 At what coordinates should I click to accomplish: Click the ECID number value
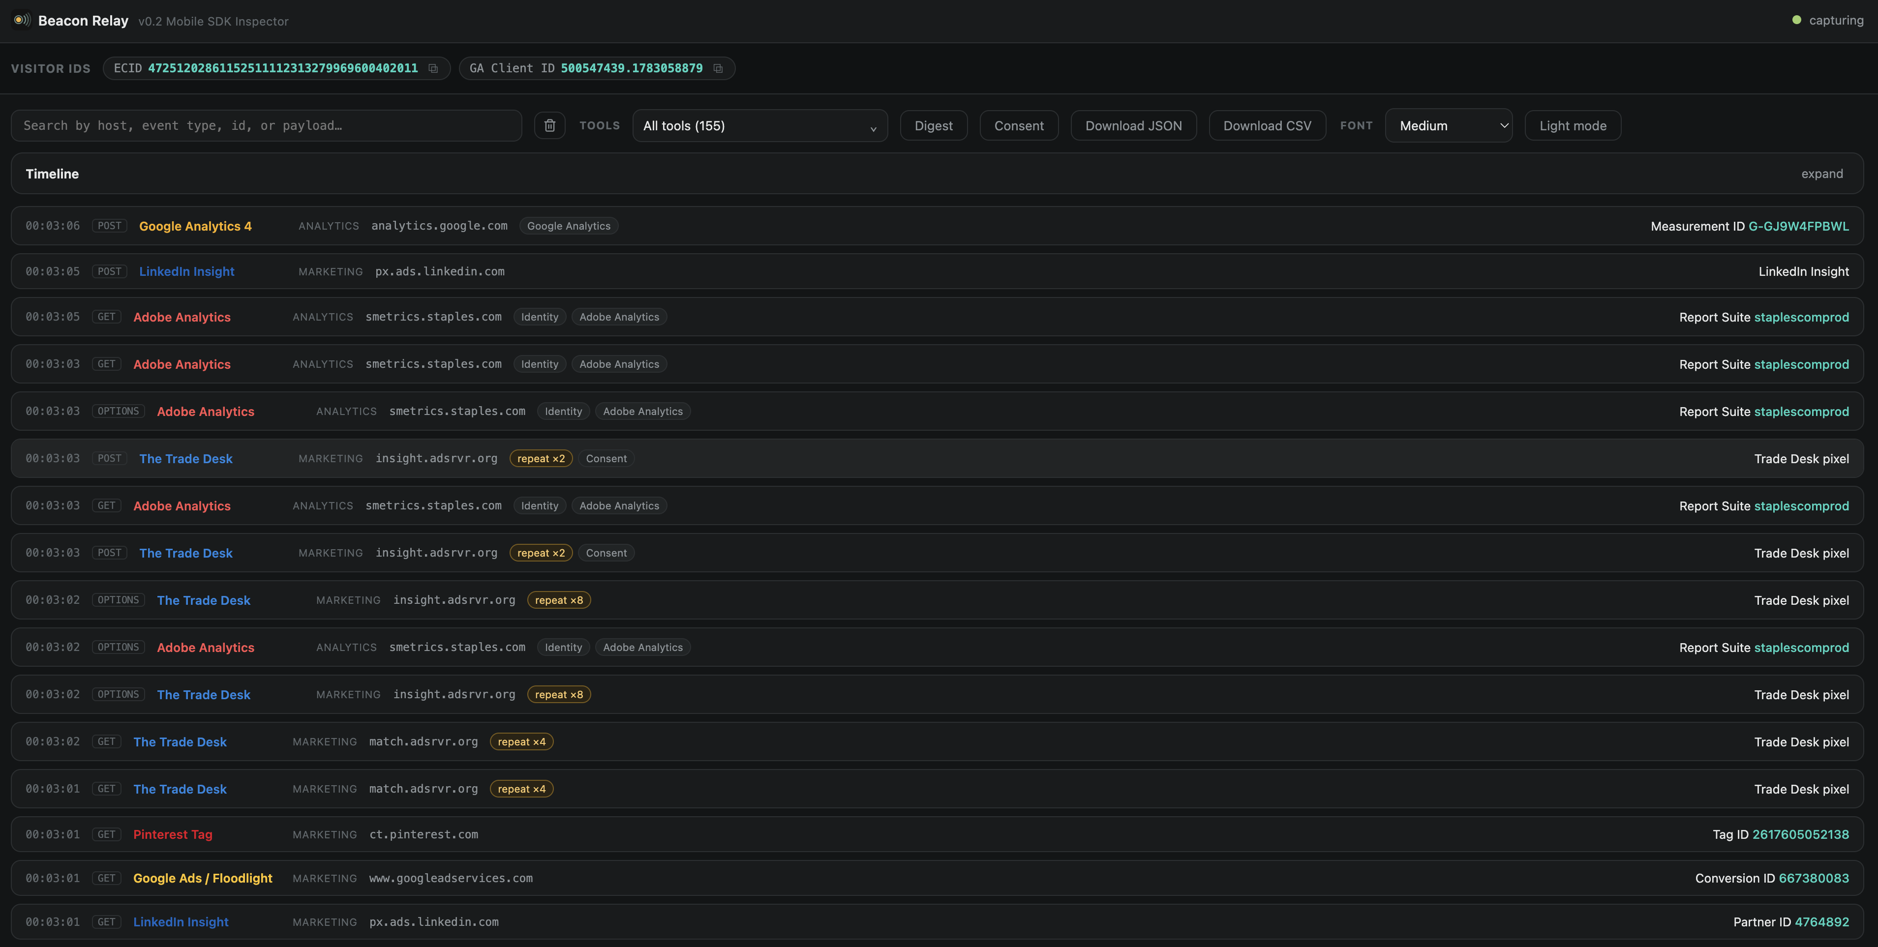[283, 68]
